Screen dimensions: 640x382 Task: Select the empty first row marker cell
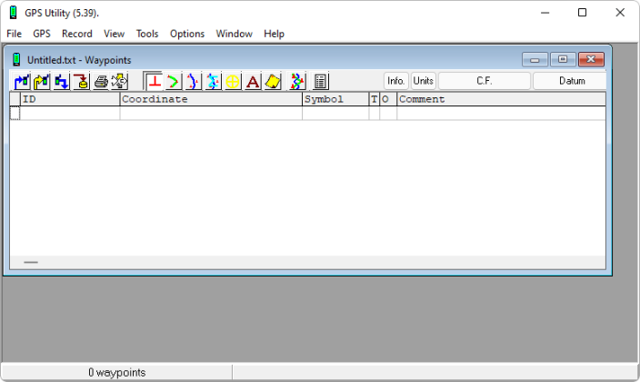[x=15, y=113]
